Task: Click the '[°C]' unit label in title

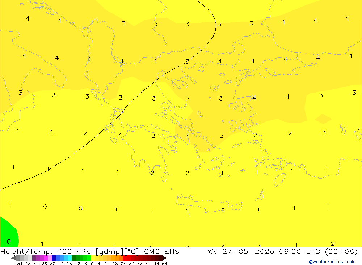Action: [x=131, y=251]
